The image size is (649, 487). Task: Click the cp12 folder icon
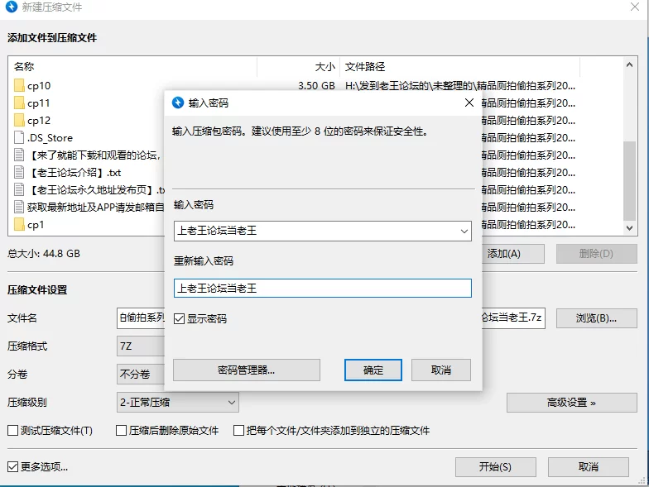(x=19, y=121)
